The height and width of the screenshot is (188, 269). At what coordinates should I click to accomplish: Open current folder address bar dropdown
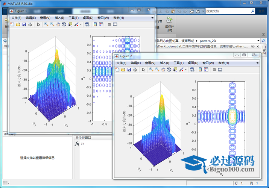tap(258, 41)
